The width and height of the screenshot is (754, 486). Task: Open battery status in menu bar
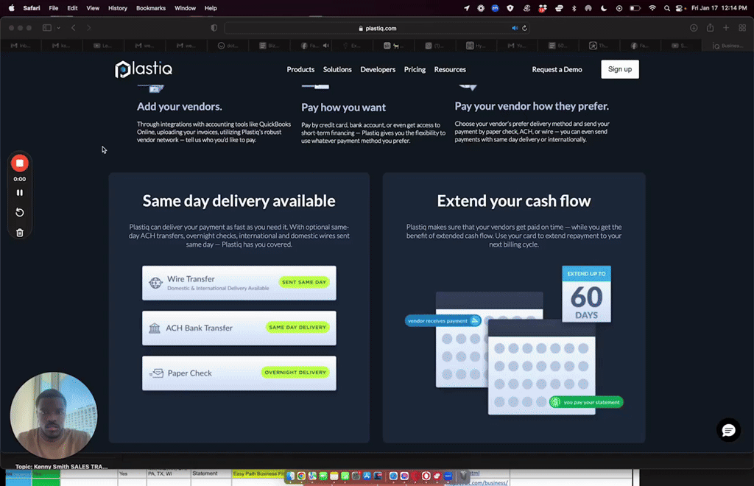pyautogui.click(x=635, y=8)
